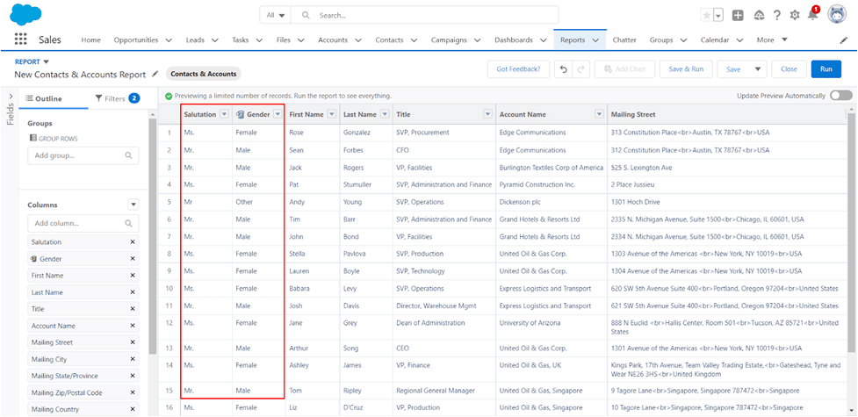This screenshot has width=858, height=417.
Task: Open the REPORT type dropdown arrow
Action: (46, 61)
